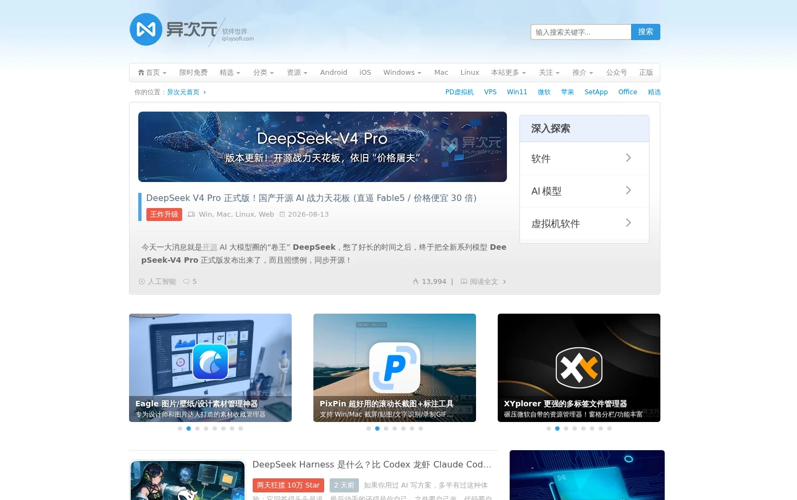Screen dimensions: 797x500
Task: Select first carousel dot under Eagle card
Action: click(x=180, y=428)
